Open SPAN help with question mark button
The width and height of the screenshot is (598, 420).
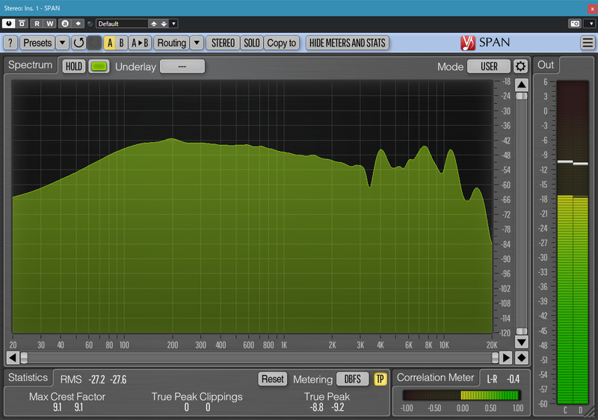(x=10, y=43)
